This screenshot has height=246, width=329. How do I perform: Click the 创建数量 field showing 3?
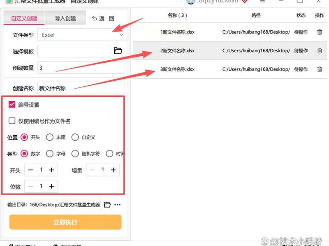pyautogui.click(x=81, y=68)
